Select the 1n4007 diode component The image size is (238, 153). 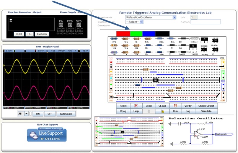click(183, 51)
